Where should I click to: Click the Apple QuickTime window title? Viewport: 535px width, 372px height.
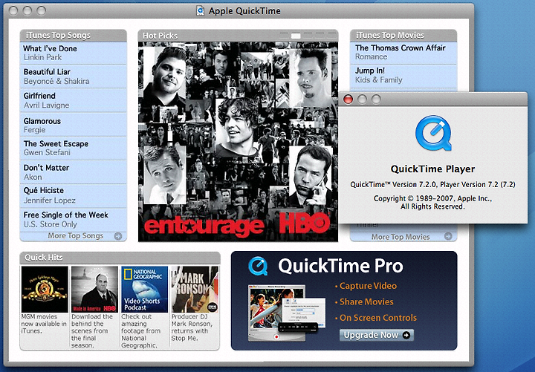[x=244, y=11]
